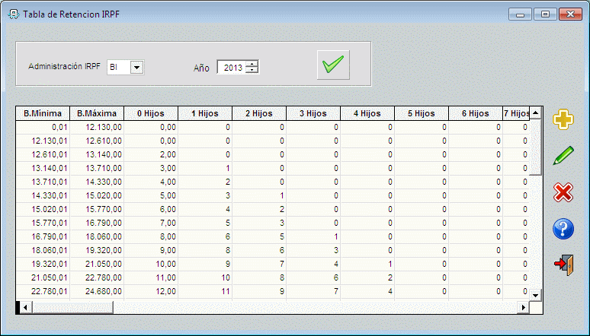Select B.Minima cell 15.020,01

(43, 209)
